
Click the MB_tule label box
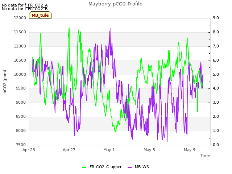coord(40,15)
